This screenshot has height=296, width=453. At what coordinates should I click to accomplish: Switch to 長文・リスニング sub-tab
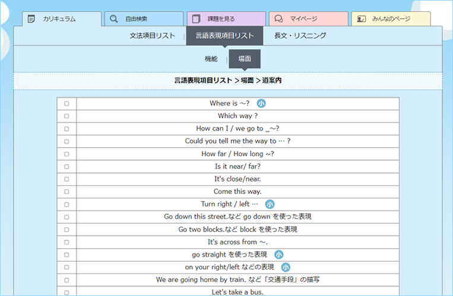coord(300,36)
